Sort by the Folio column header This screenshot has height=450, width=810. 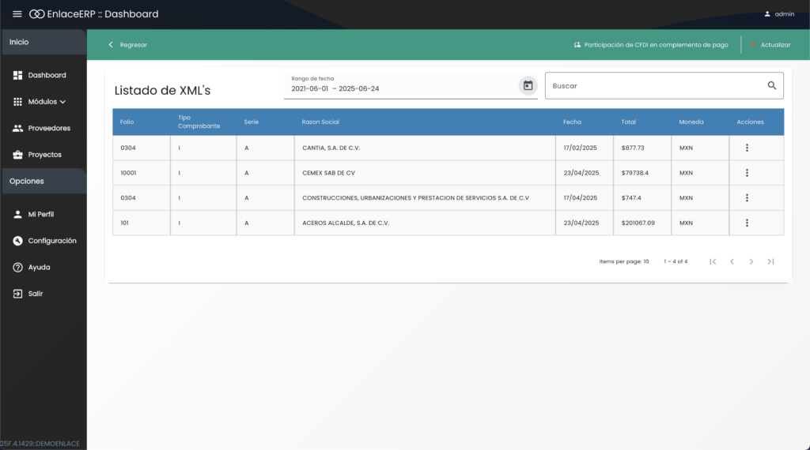[127, 122]
